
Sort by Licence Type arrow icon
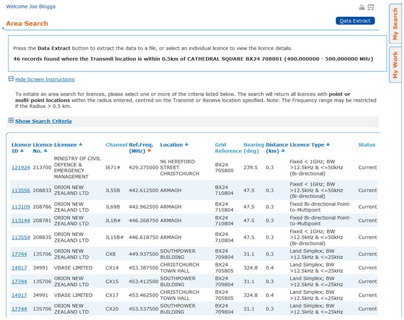point(328,144)
